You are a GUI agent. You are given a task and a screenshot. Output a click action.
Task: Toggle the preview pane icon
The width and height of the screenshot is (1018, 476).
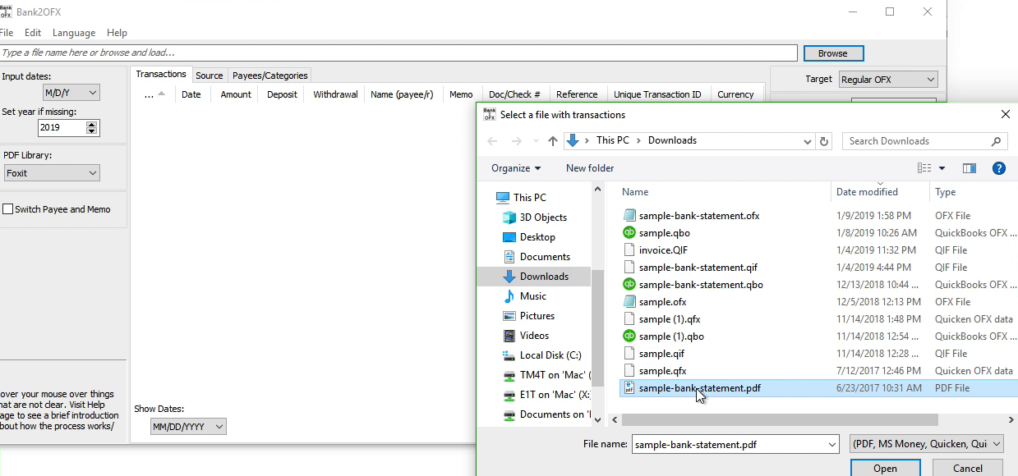tap(970, 168)
